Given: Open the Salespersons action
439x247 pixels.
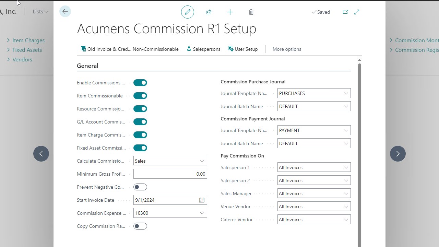Looking at the screenshot, I should point(203,49).
